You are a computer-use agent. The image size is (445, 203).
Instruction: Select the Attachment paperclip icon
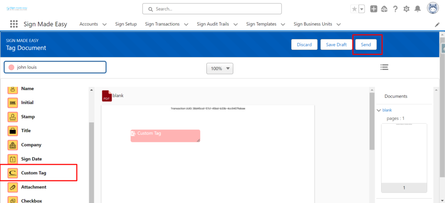click(12, 187)
